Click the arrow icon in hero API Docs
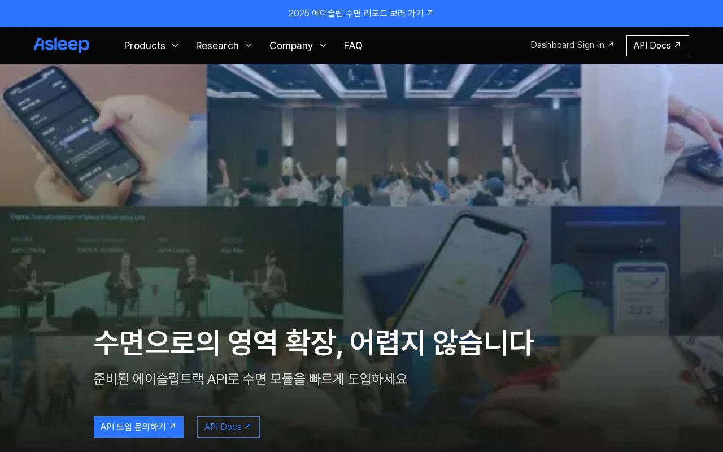The image size is (723, 452). pyautogui.click(x=248, y=427)
